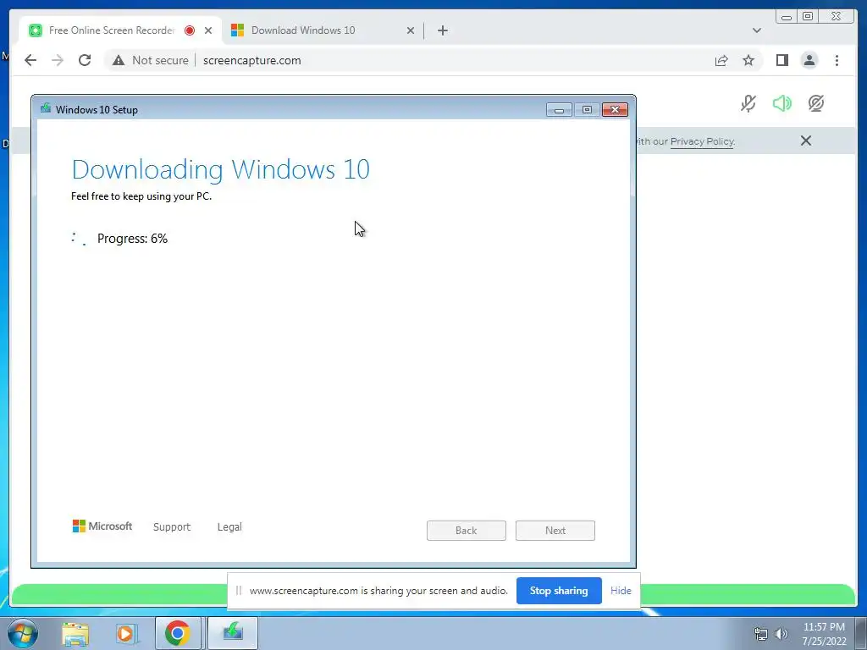Open Windows Explorer from taskbar
This screenshot has height=650, width=867.
pyautogui.click(x=75, y=633)
